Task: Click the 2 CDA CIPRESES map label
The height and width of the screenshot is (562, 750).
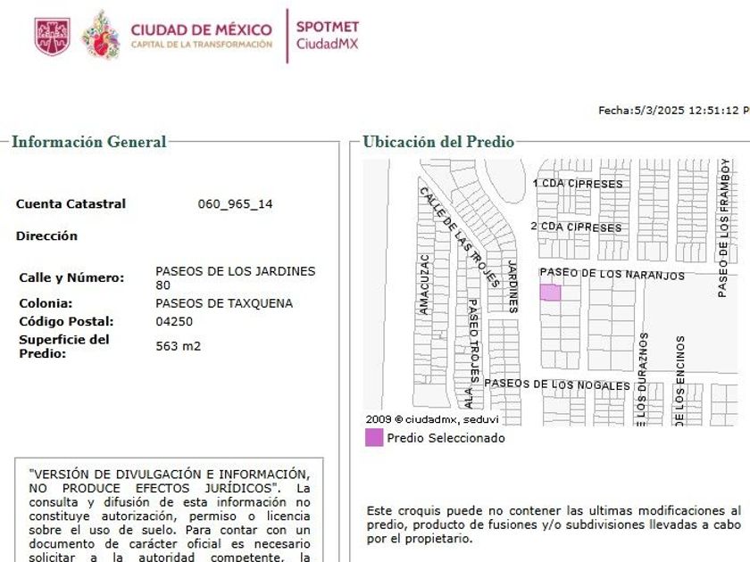Action: (576, 227)
